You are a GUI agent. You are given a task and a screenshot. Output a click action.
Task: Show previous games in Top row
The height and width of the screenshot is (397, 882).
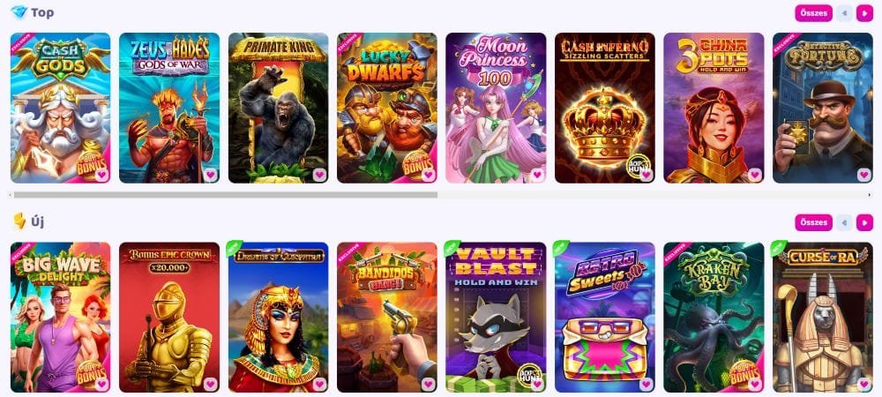point(844,13)
